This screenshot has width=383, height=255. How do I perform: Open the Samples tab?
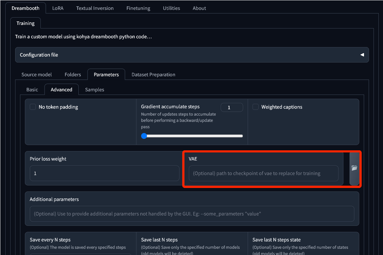[95, 90]
